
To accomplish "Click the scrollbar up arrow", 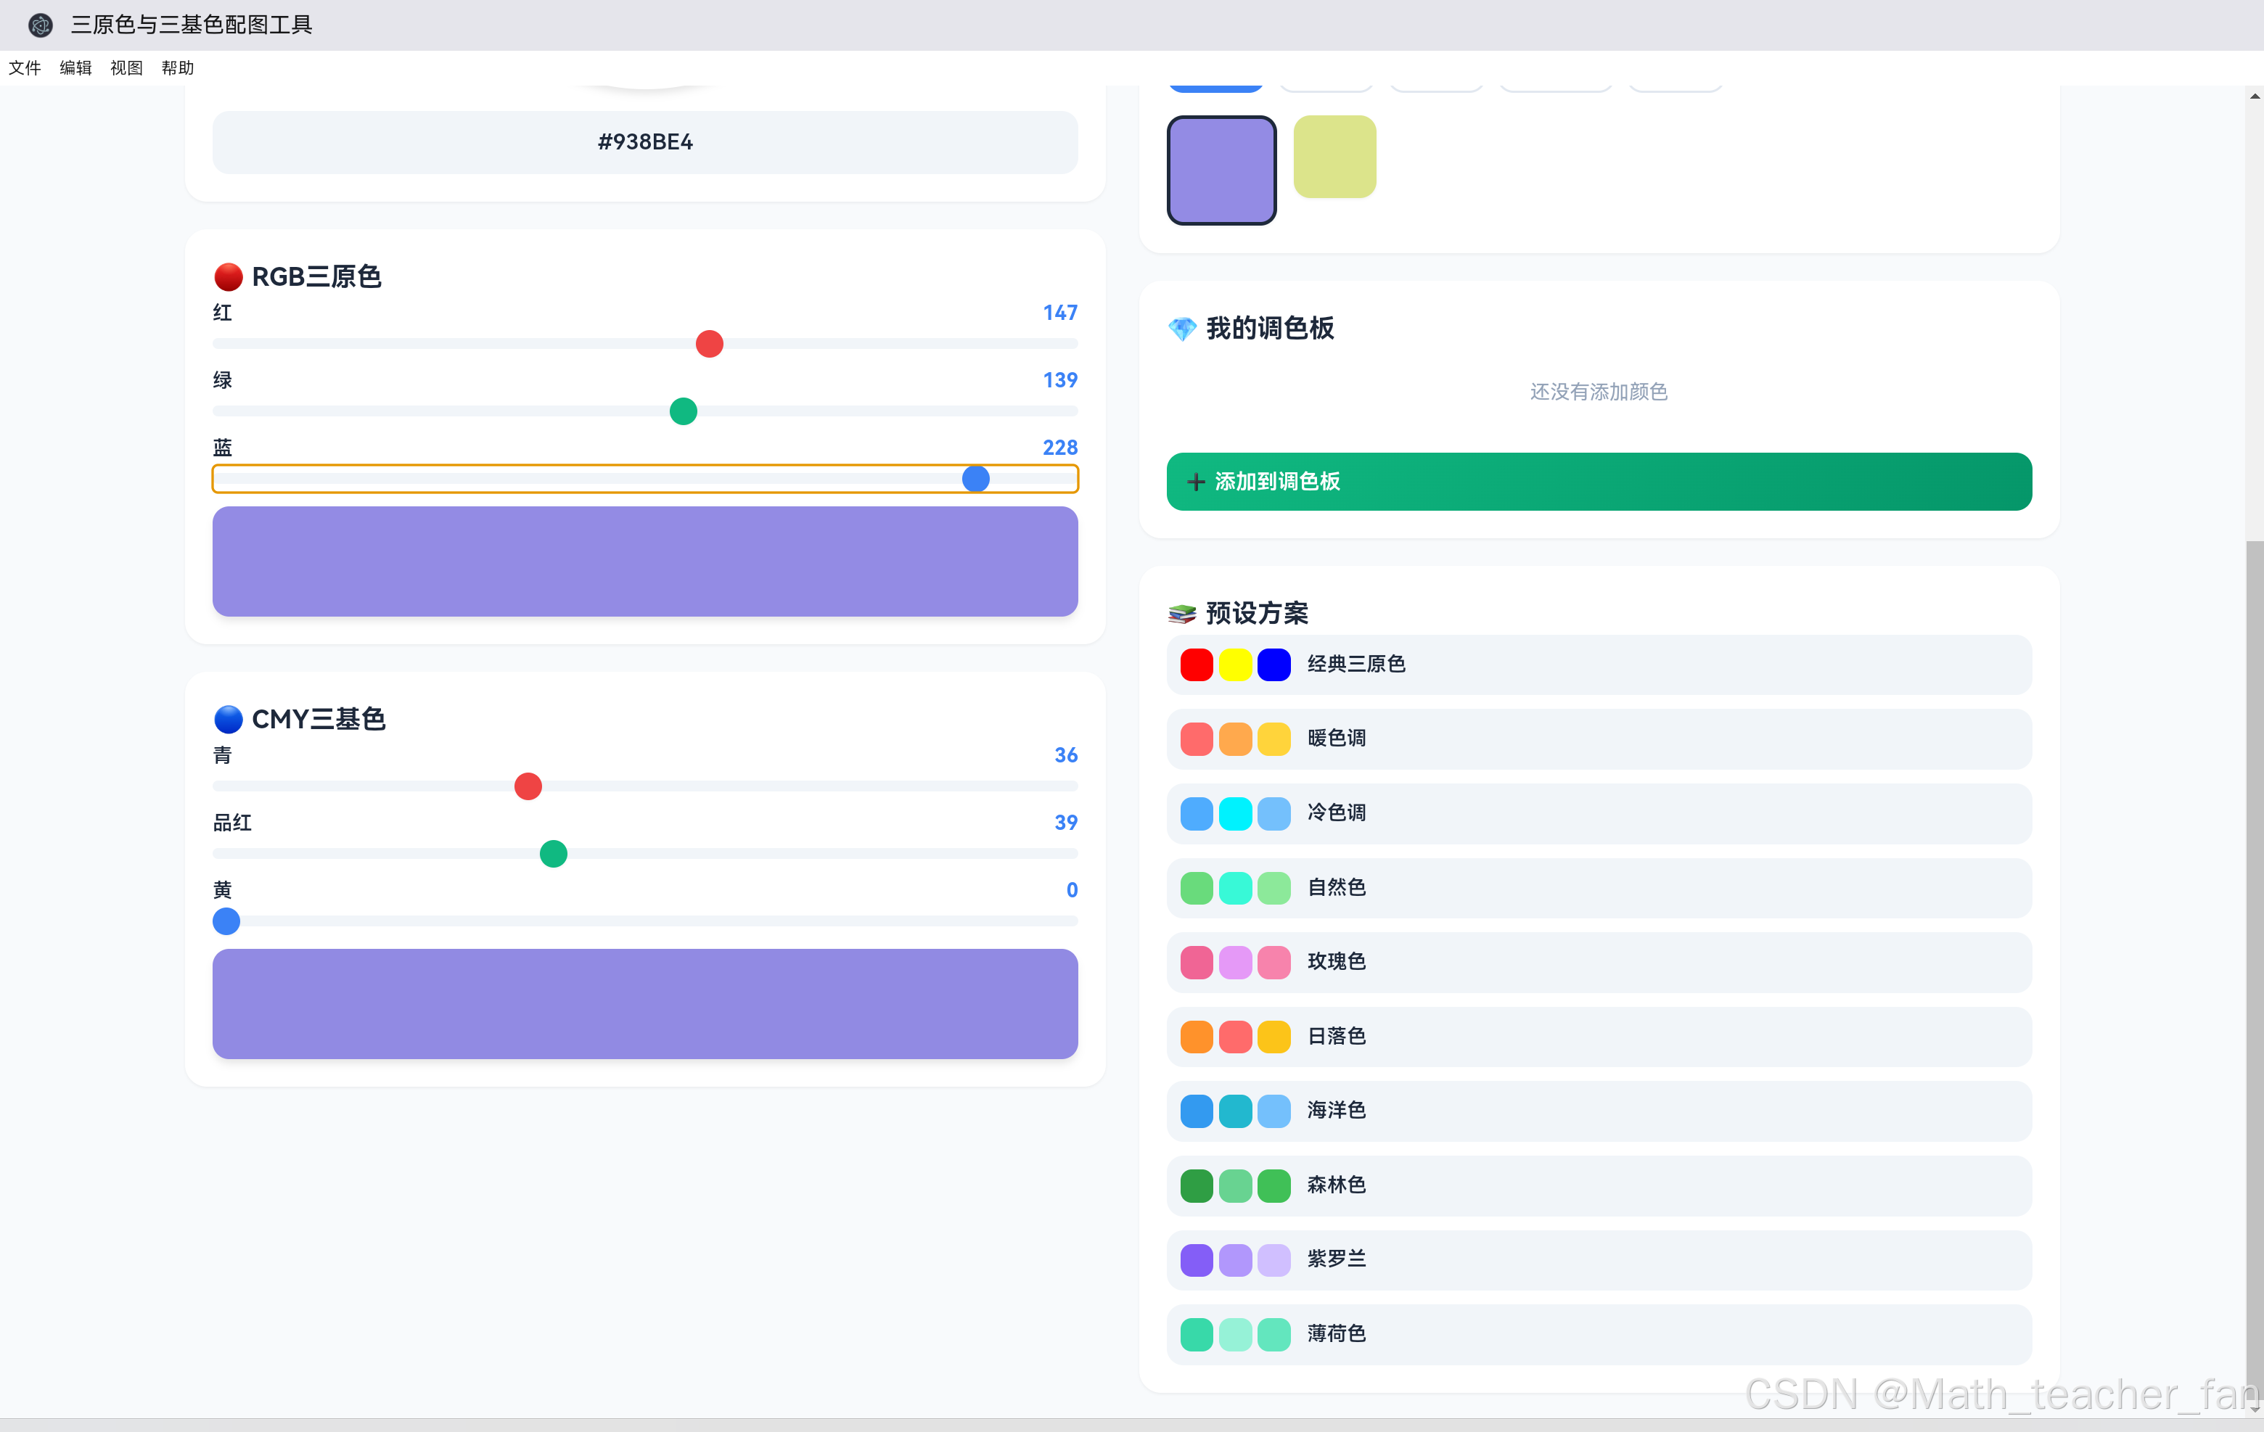I will (x=2255, y=96).
